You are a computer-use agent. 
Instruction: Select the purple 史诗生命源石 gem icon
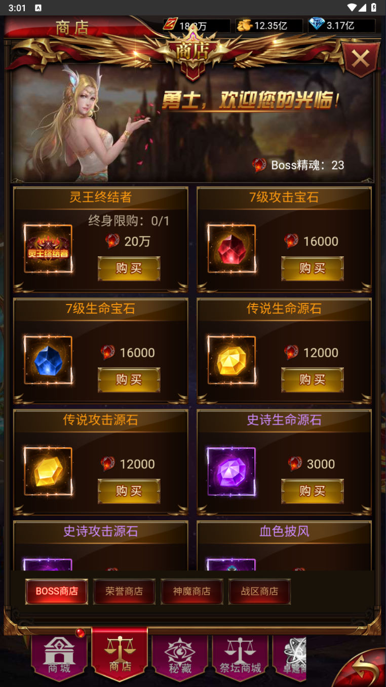pos(231,472)
